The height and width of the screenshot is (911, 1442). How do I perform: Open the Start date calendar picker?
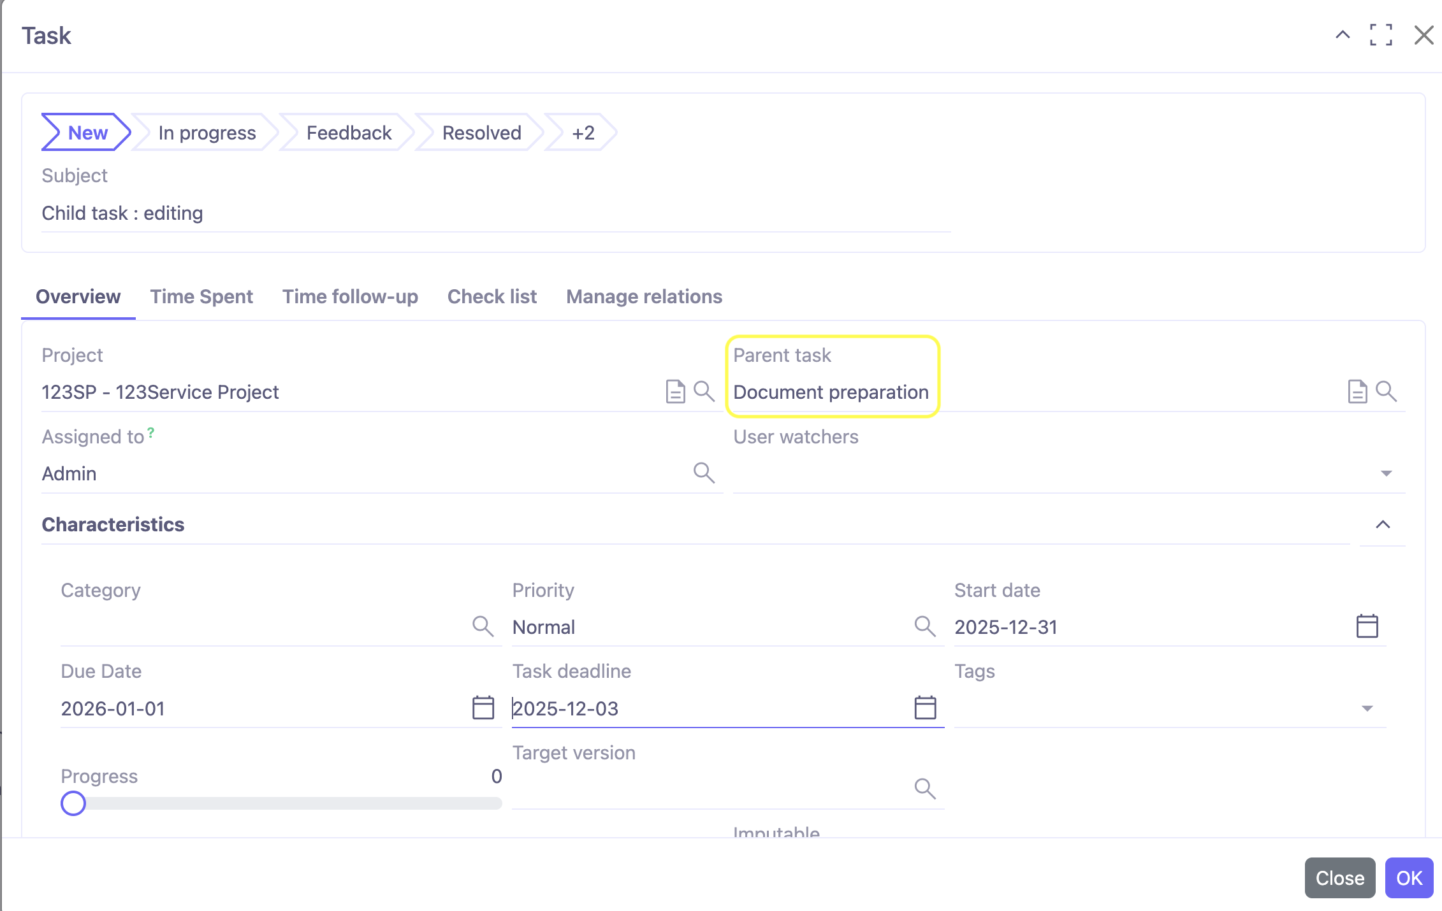[1367, 626]
